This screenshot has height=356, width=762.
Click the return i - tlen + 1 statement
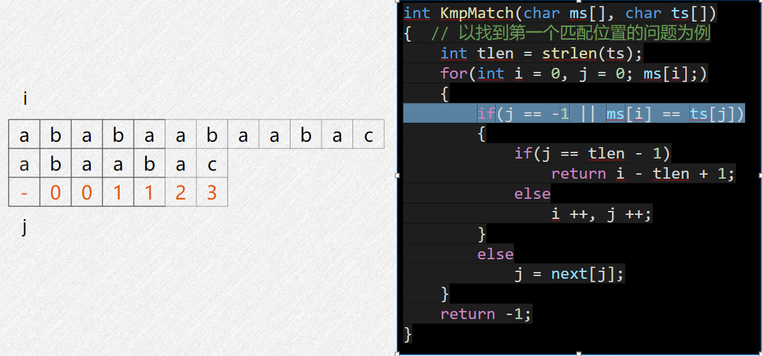tap(643, 174)
